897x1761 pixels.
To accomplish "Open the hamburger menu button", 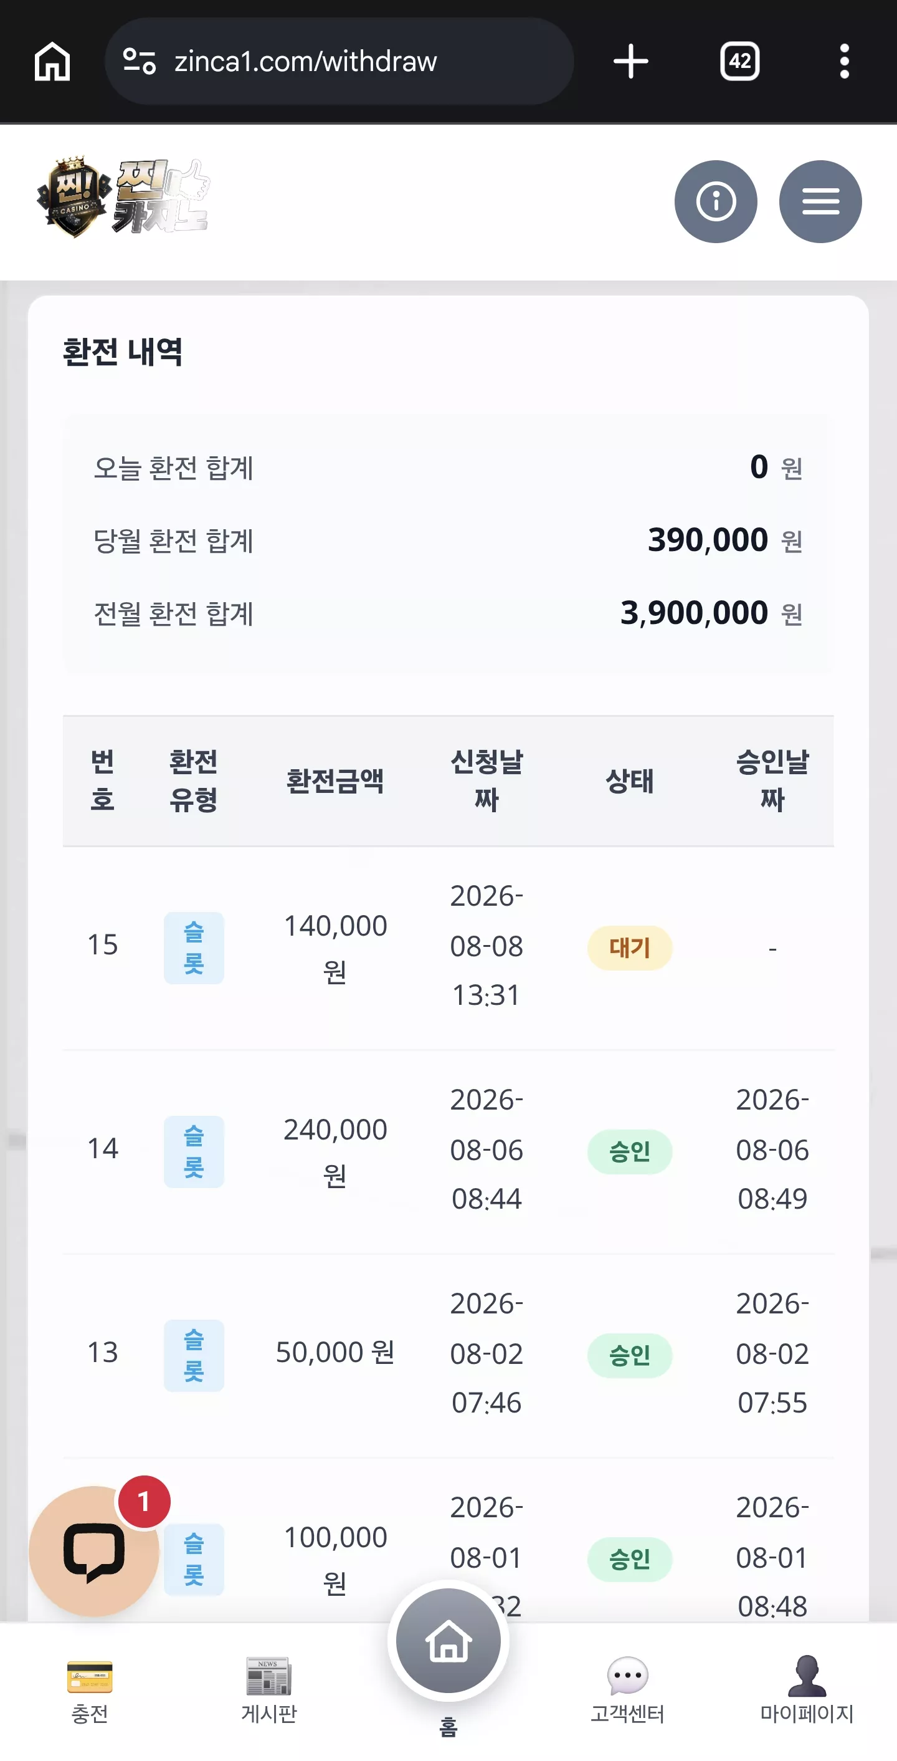I will [x=820, y=202].
